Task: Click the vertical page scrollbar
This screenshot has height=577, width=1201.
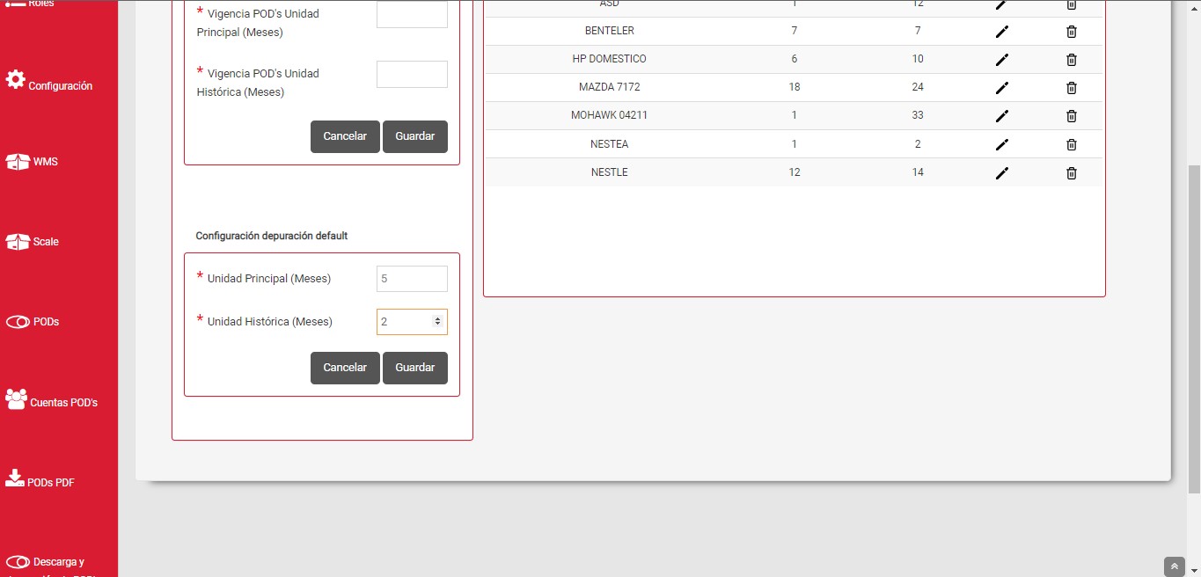Action: pyautogui.click(x=1194, y=325)
